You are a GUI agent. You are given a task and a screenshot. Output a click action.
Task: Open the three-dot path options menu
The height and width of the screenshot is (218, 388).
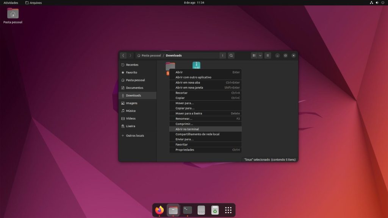click(x=223, y=55)
